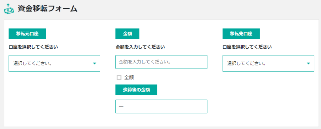This screenshot has height=129, width=321.
Task: Click 選択してください。 placeholder in source dropdown
Action: (32, 64)
